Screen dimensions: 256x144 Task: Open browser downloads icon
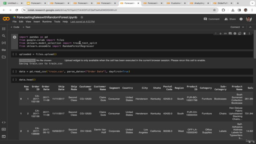pyautogui.click(x=233, y=10)
